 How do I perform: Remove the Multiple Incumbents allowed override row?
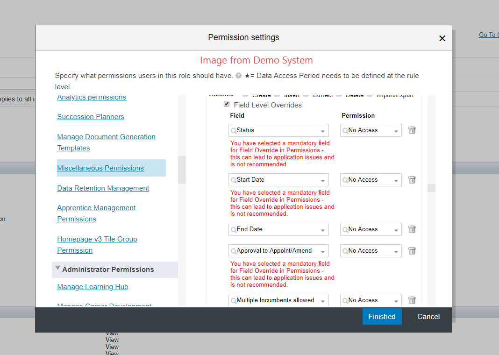(412, 300)
